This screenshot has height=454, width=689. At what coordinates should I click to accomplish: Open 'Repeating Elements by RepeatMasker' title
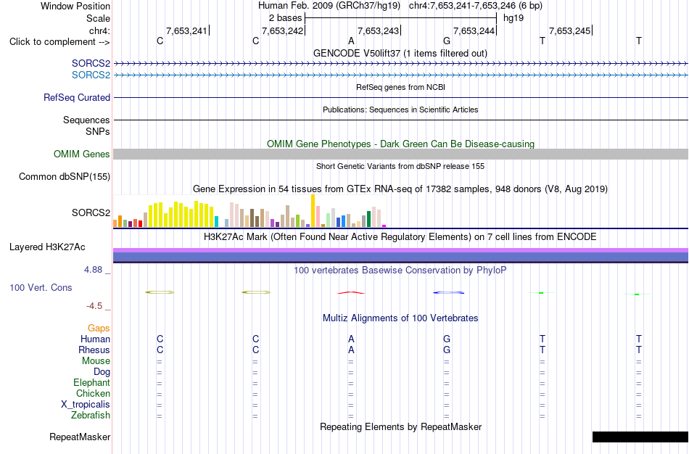401,426
